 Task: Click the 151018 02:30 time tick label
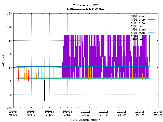(67, 113)
